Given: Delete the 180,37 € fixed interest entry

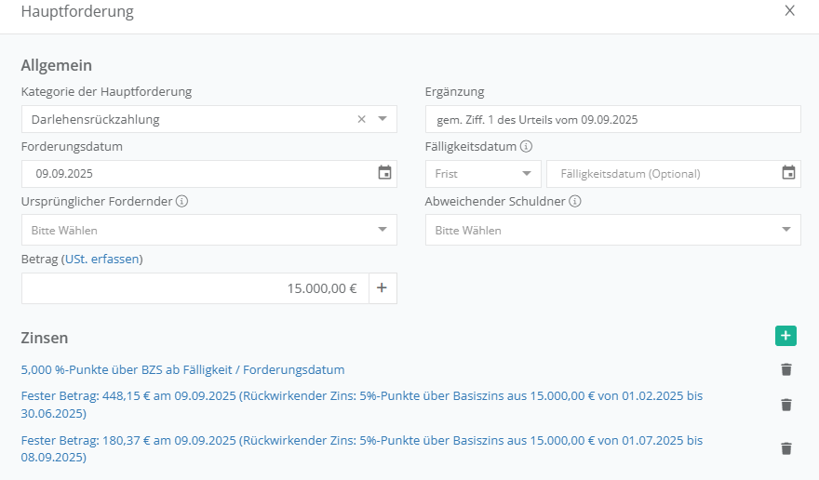Looking at the screenshot, I should pos(786,448).
